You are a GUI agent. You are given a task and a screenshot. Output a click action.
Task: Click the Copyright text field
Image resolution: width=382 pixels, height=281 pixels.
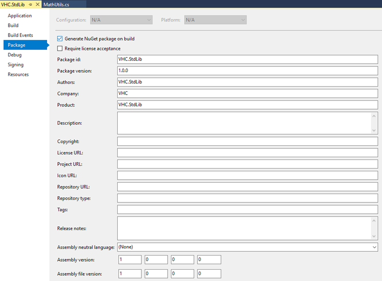click(247, 141)
